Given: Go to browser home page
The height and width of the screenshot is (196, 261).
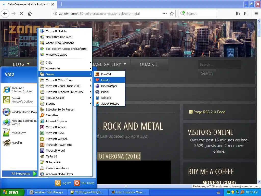Looking at the screenshot, I should [30, 14].
